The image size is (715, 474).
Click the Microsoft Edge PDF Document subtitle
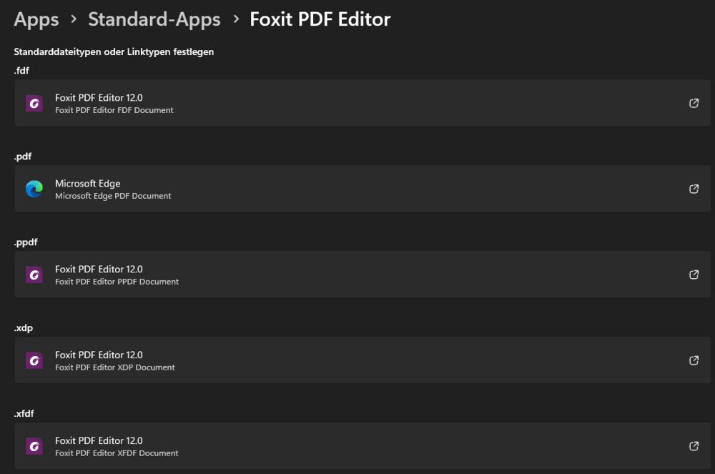tap(113, 196)
